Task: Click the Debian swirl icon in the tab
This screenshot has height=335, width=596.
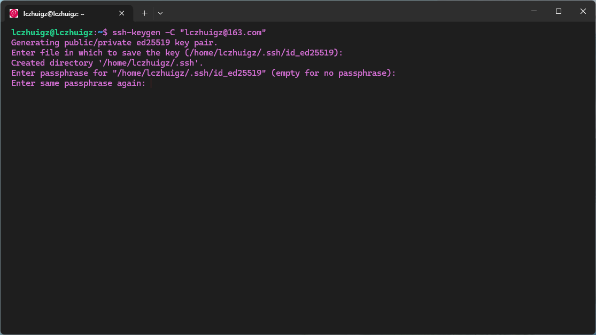Action: click(14, 13)
